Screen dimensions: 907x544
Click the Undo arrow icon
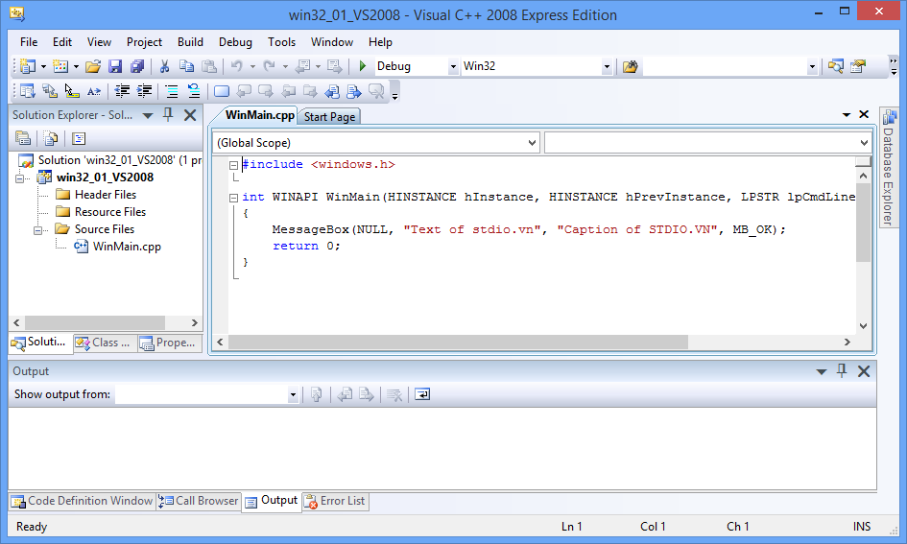236,66
